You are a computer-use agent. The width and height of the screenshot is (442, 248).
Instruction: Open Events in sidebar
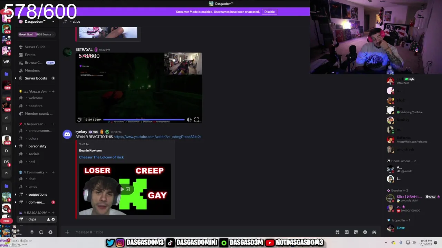(30, 55)
